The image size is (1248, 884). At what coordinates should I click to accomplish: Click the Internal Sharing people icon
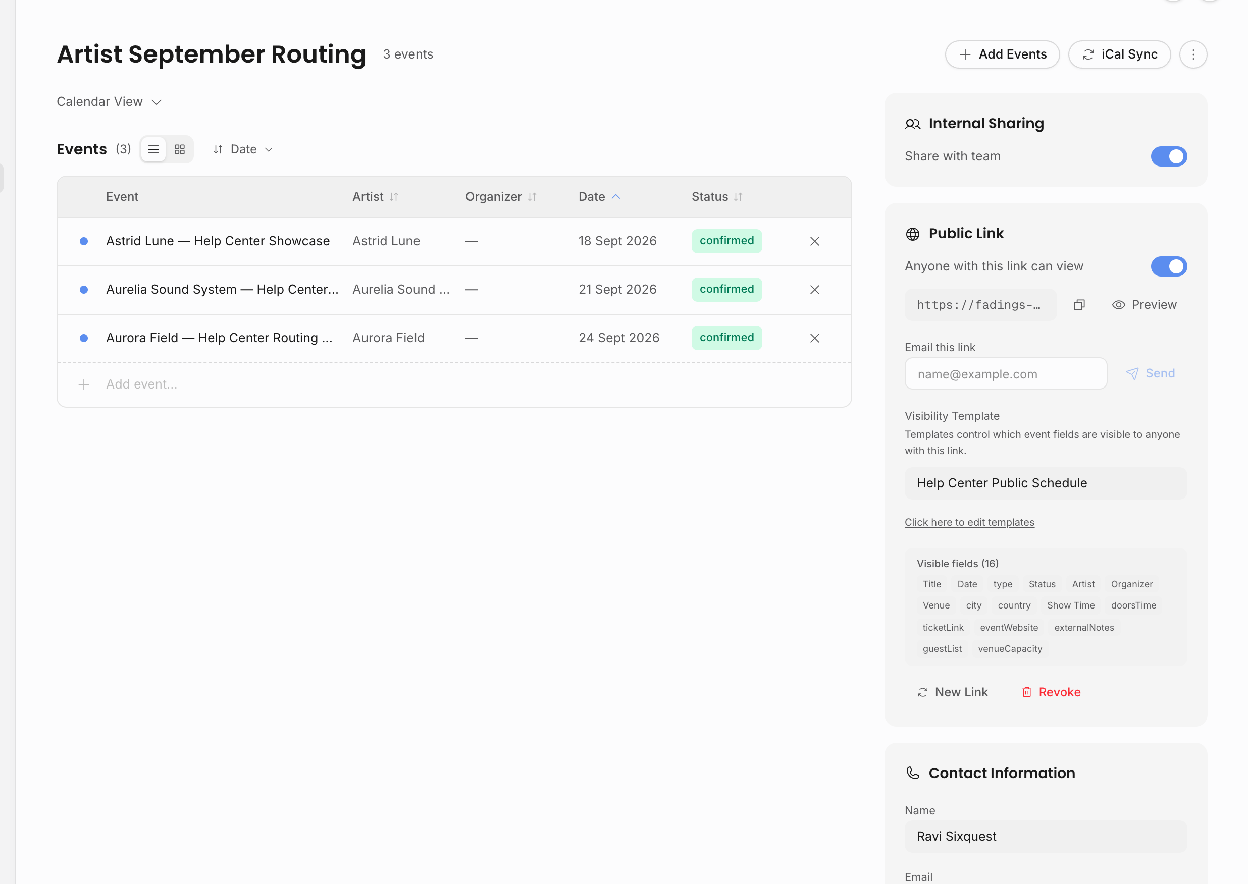(913, 124)
